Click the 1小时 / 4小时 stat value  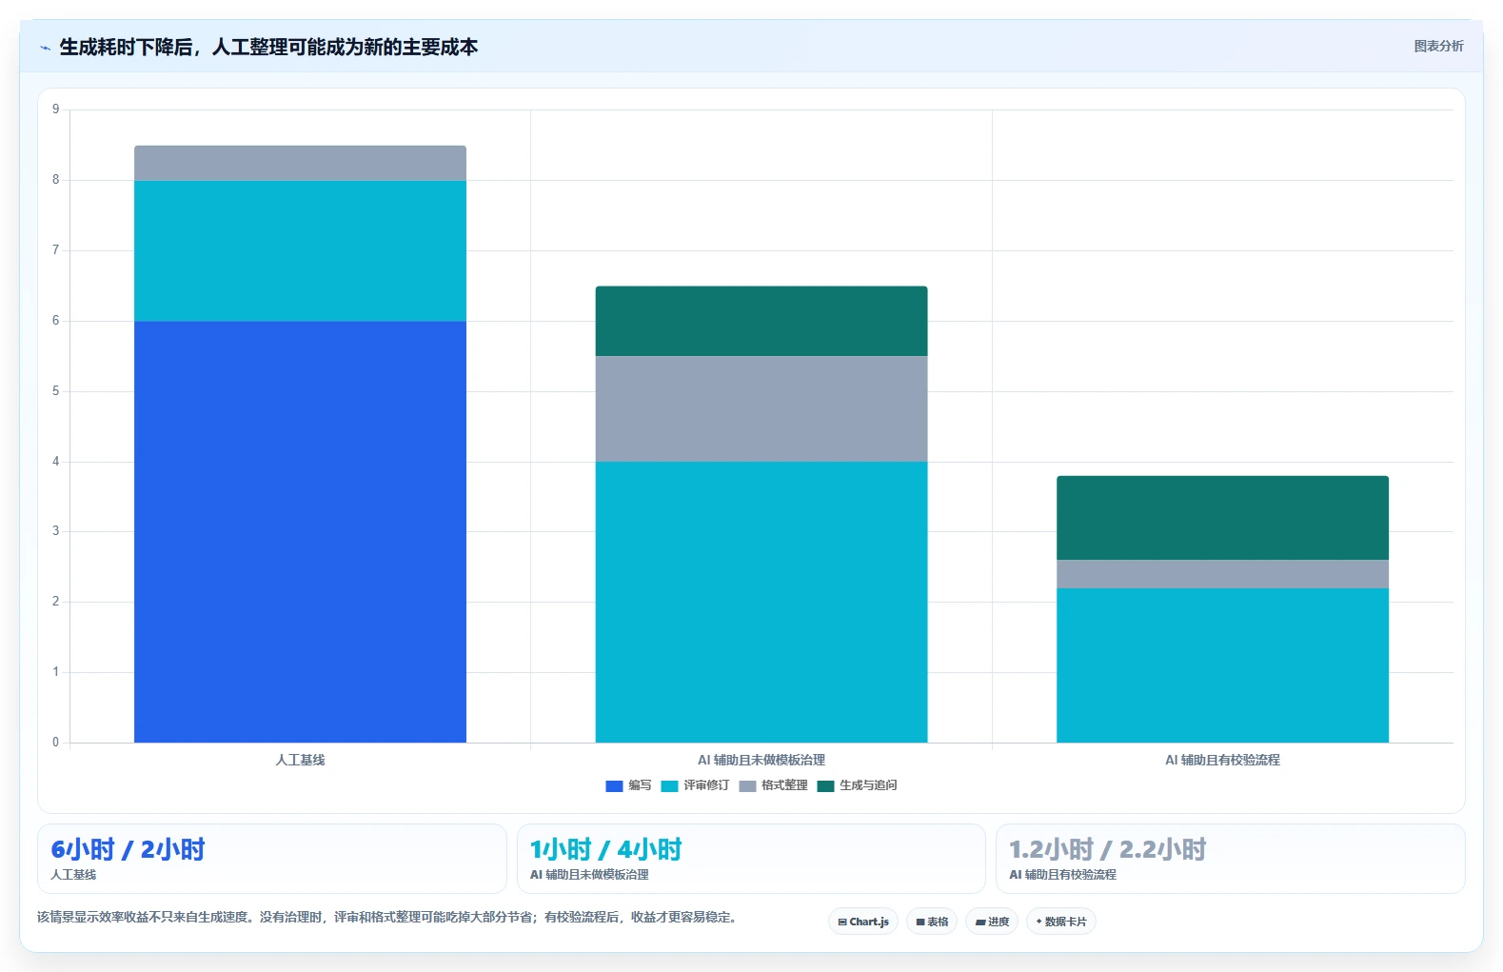coord(605,849)
